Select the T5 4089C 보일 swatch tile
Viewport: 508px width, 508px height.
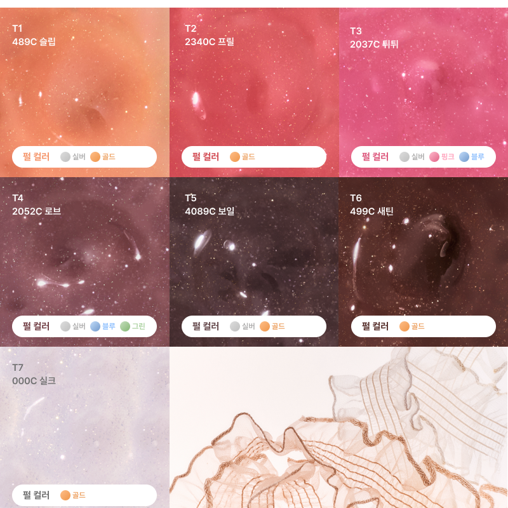coord(254,262)
